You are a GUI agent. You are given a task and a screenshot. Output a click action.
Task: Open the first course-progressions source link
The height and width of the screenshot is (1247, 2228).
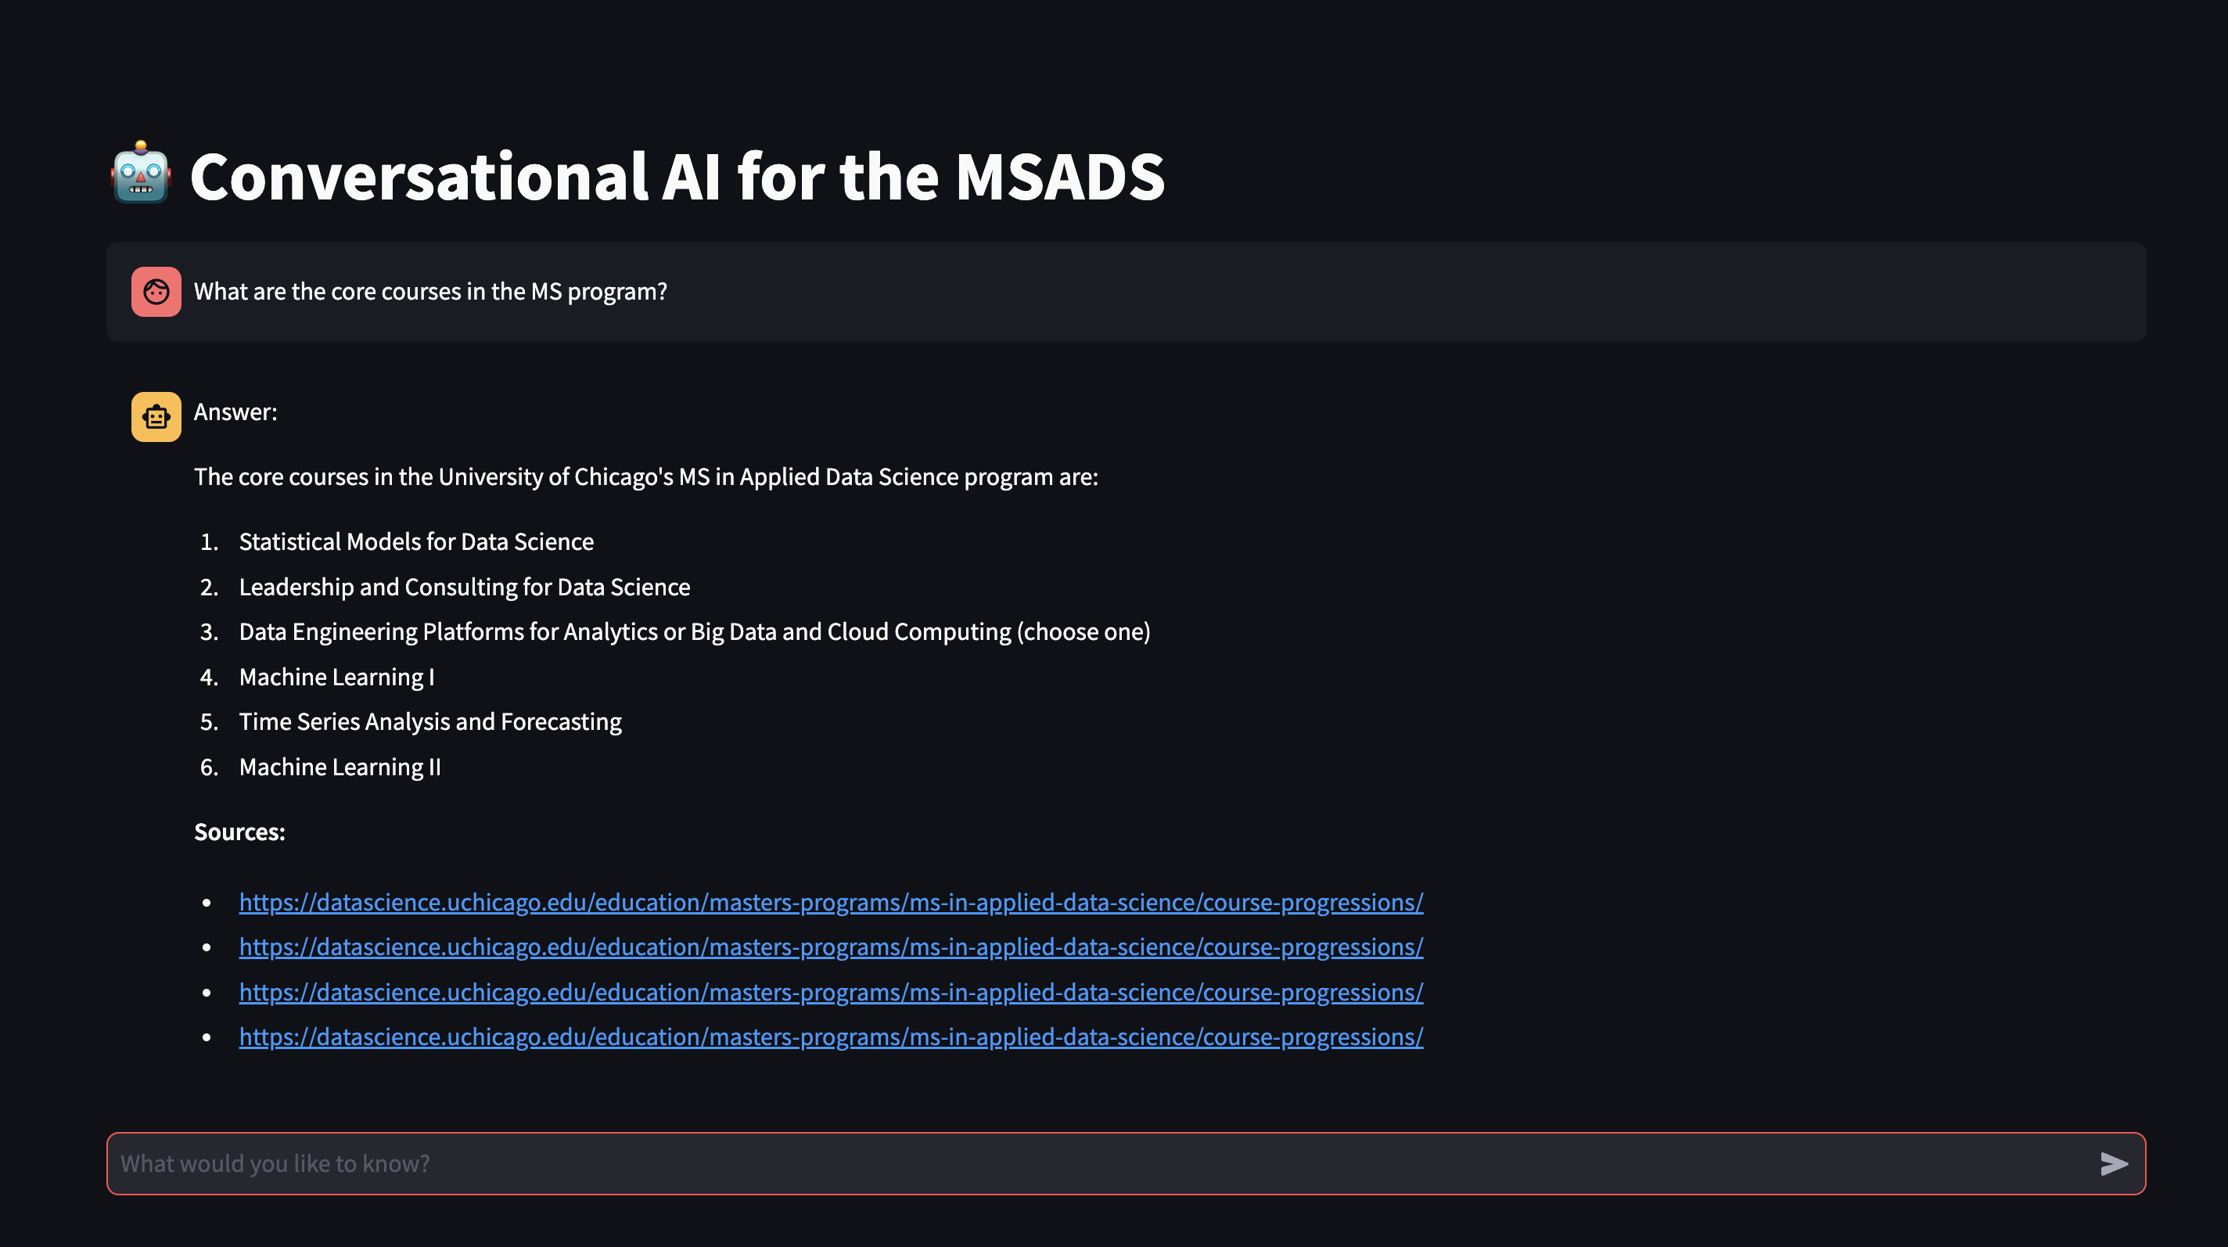point(831,902)
